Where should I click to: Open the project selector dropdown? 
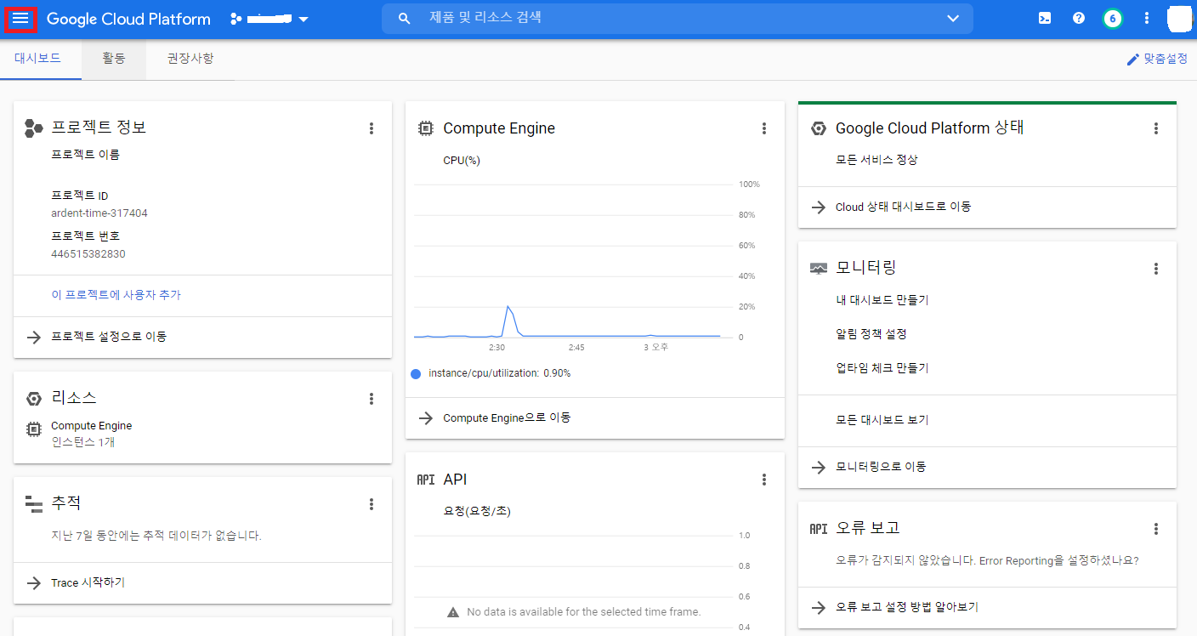269,19
